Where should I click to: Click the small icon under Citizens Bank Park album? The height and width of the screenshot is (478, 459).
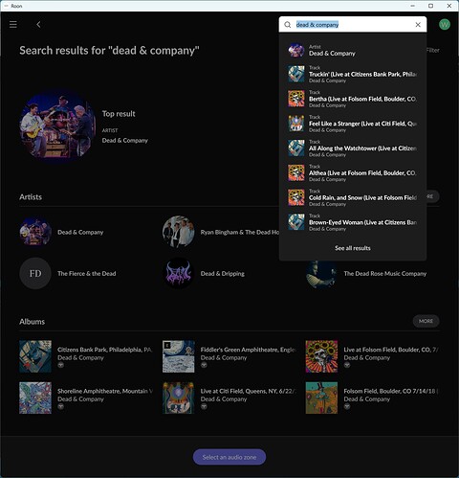pyautogui.click(x=60, y=365)
